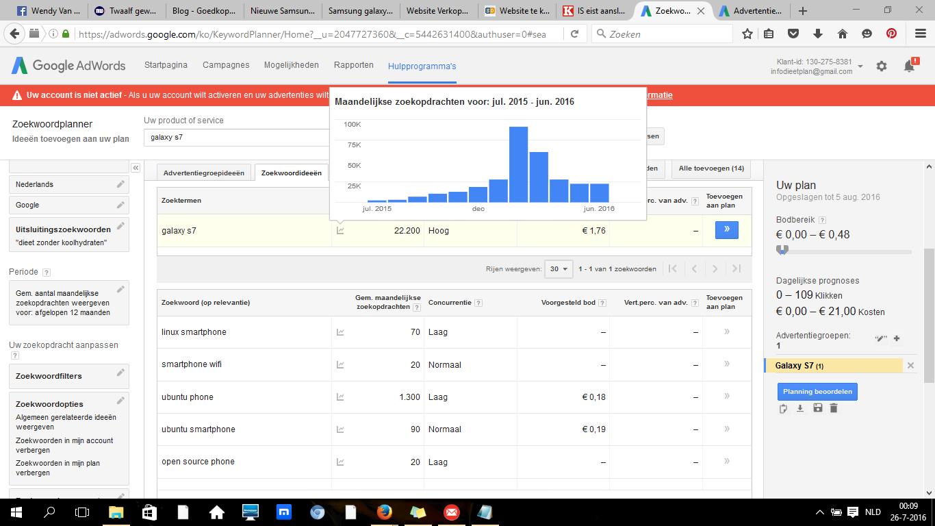This screenshot has height=526, width=935.
Task: Add ubuntu phone to plan via arrow
Action: tap(726, 397)
